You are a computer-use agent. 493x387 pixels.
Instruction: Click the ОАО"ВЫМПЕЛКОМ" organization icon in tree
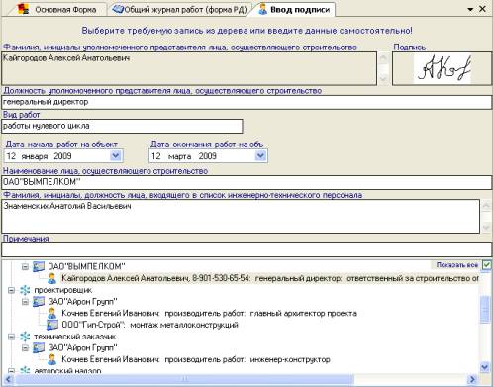(39, 266)
